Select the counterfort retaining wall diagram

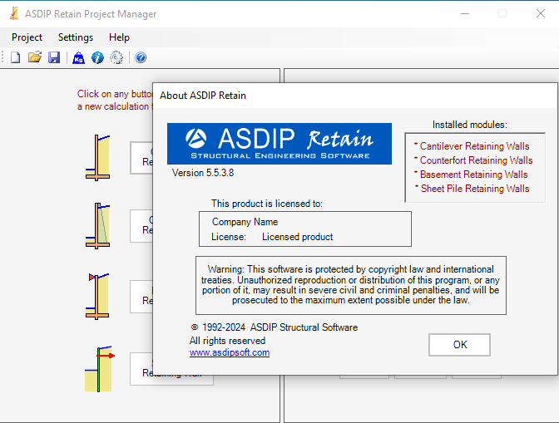pyautogui.click(x=97, y=226)
